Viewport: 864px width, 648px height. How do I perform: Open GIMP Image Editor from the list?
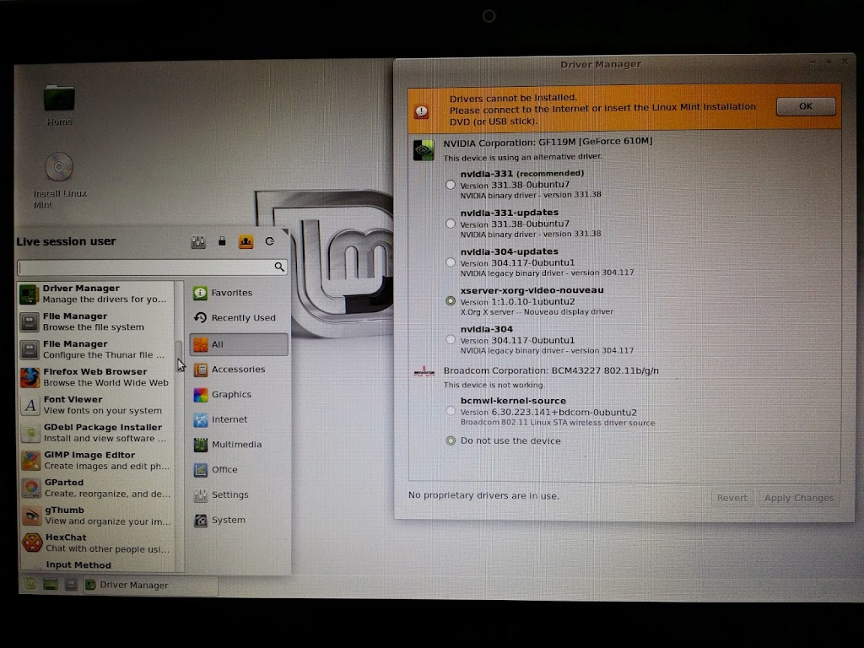(x=94, y=461)
